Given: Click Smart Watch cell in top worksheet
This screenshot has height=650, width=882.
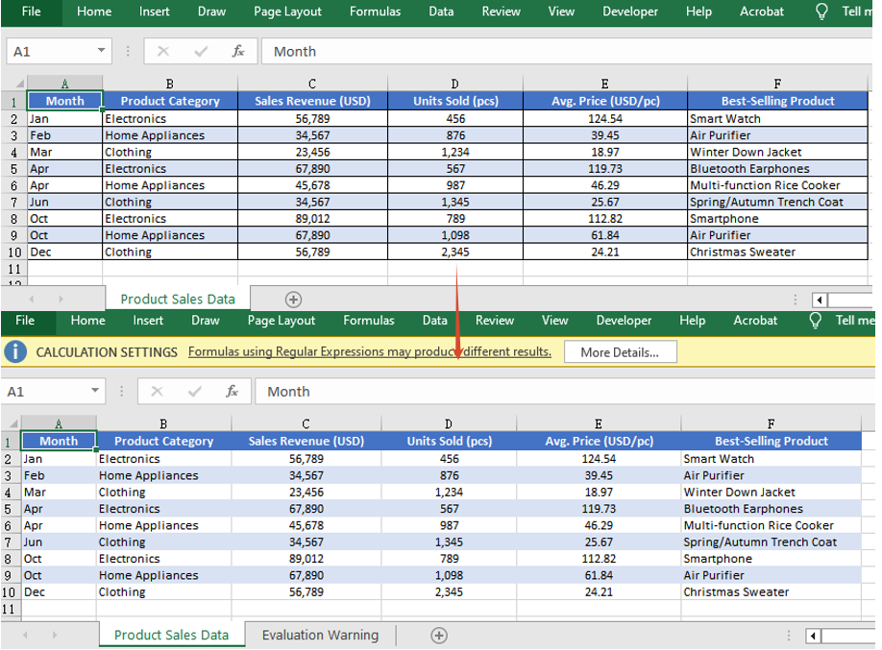Looking at the screenshot, I should pos(777,119).
